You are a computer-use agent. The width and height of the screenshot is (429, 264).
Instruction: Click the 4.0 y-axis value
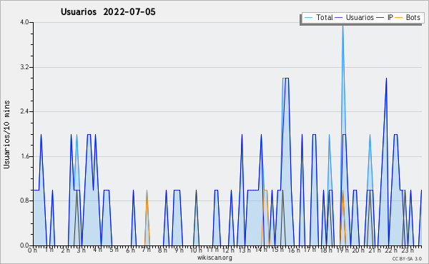pos(24,22)
